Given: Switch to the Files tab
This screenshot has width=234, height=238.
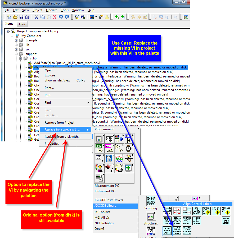Looking at the screenshot, I should 22,24.
